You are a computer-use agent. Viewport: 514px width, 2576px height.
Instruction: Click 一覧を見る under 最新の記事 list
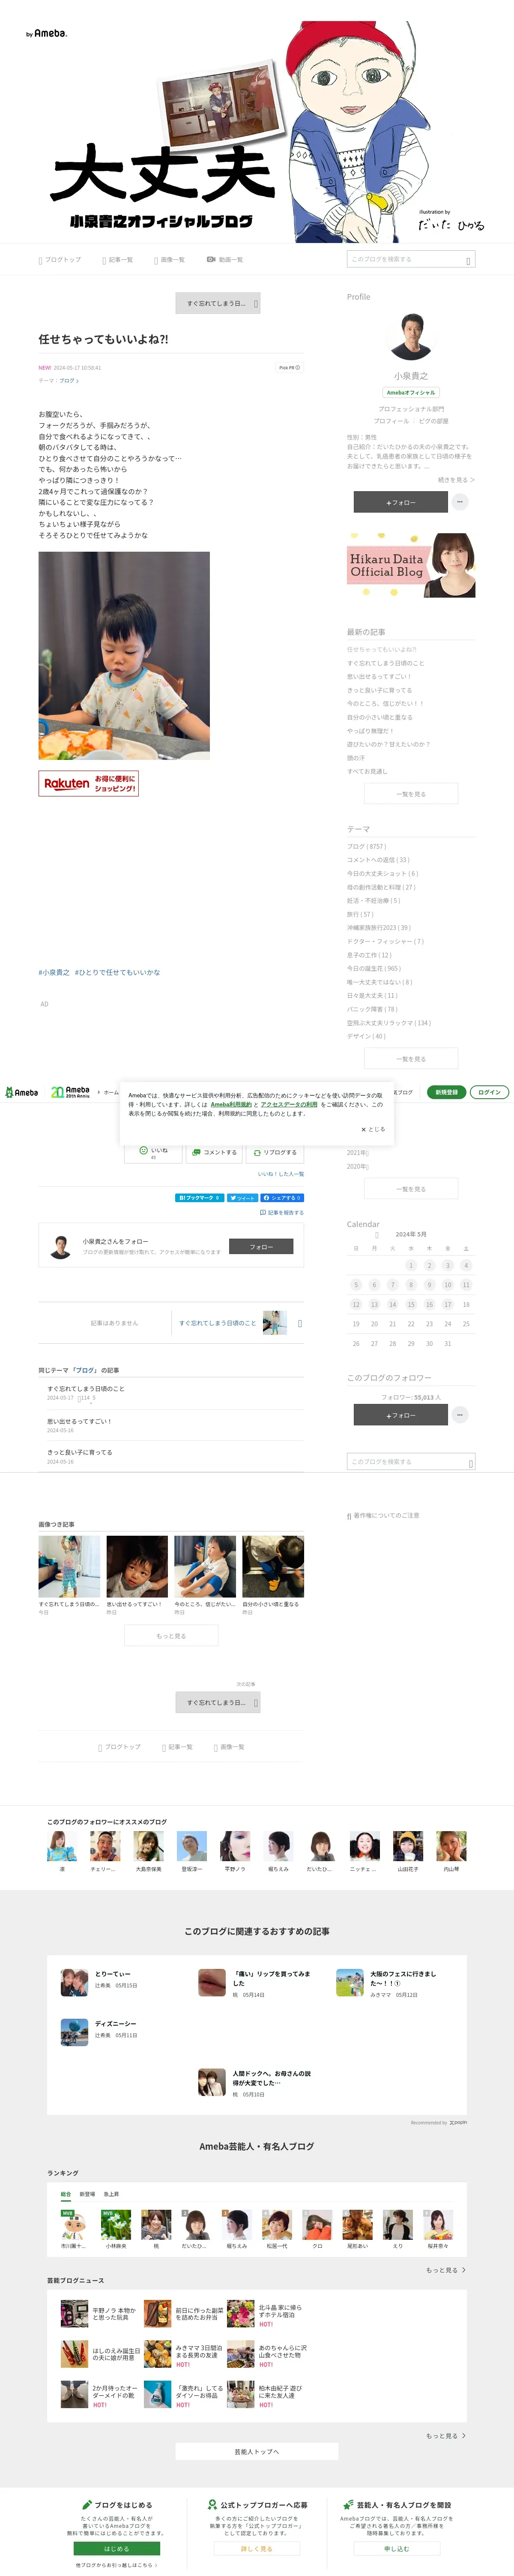[410, 794]
